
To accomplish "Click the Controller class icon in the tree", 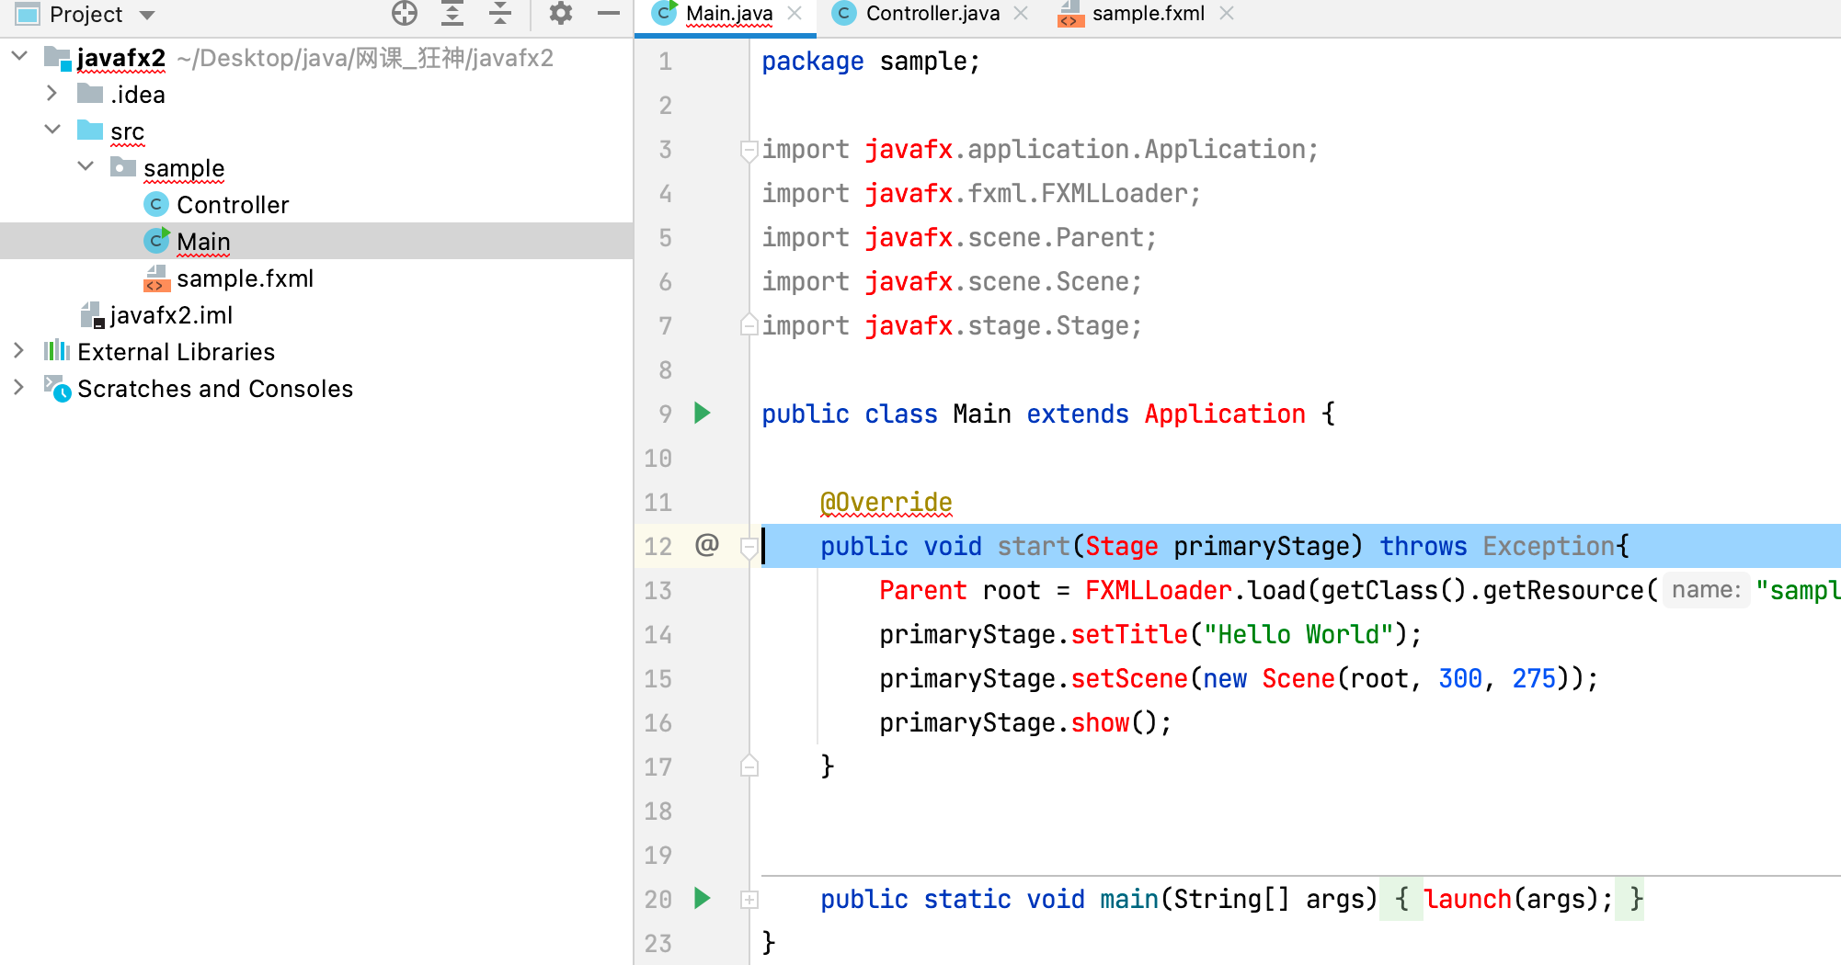I will 156,204.
